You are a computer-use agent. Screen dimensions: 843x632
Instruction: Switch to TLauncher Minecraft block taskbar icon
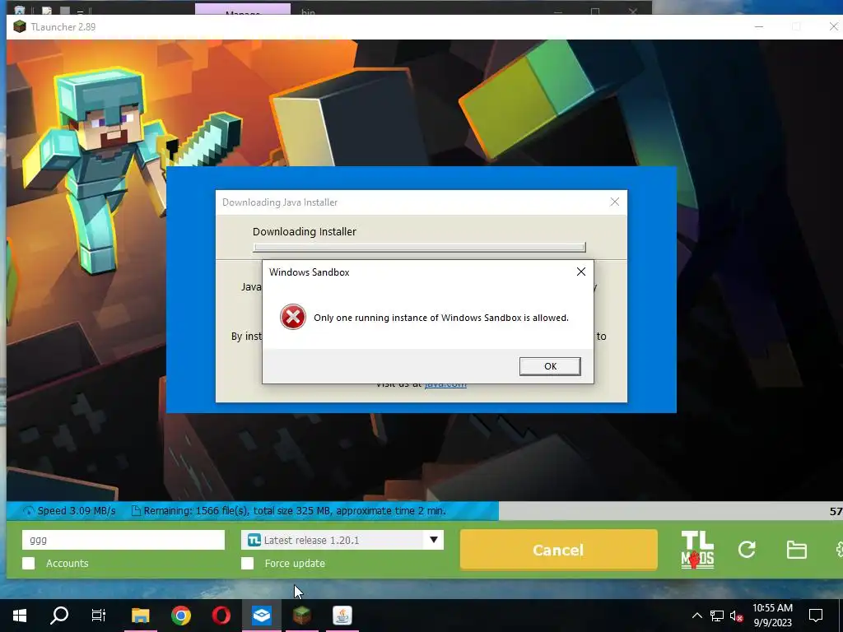pos(301,616)
